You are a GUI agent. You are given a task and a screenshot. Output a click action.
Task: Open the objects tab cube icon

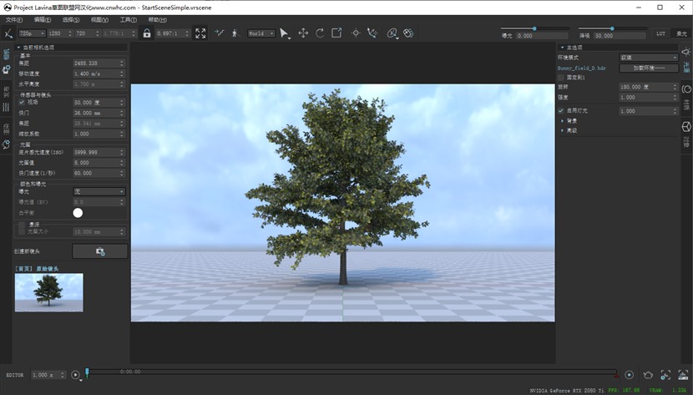click(x=686, y=127)
